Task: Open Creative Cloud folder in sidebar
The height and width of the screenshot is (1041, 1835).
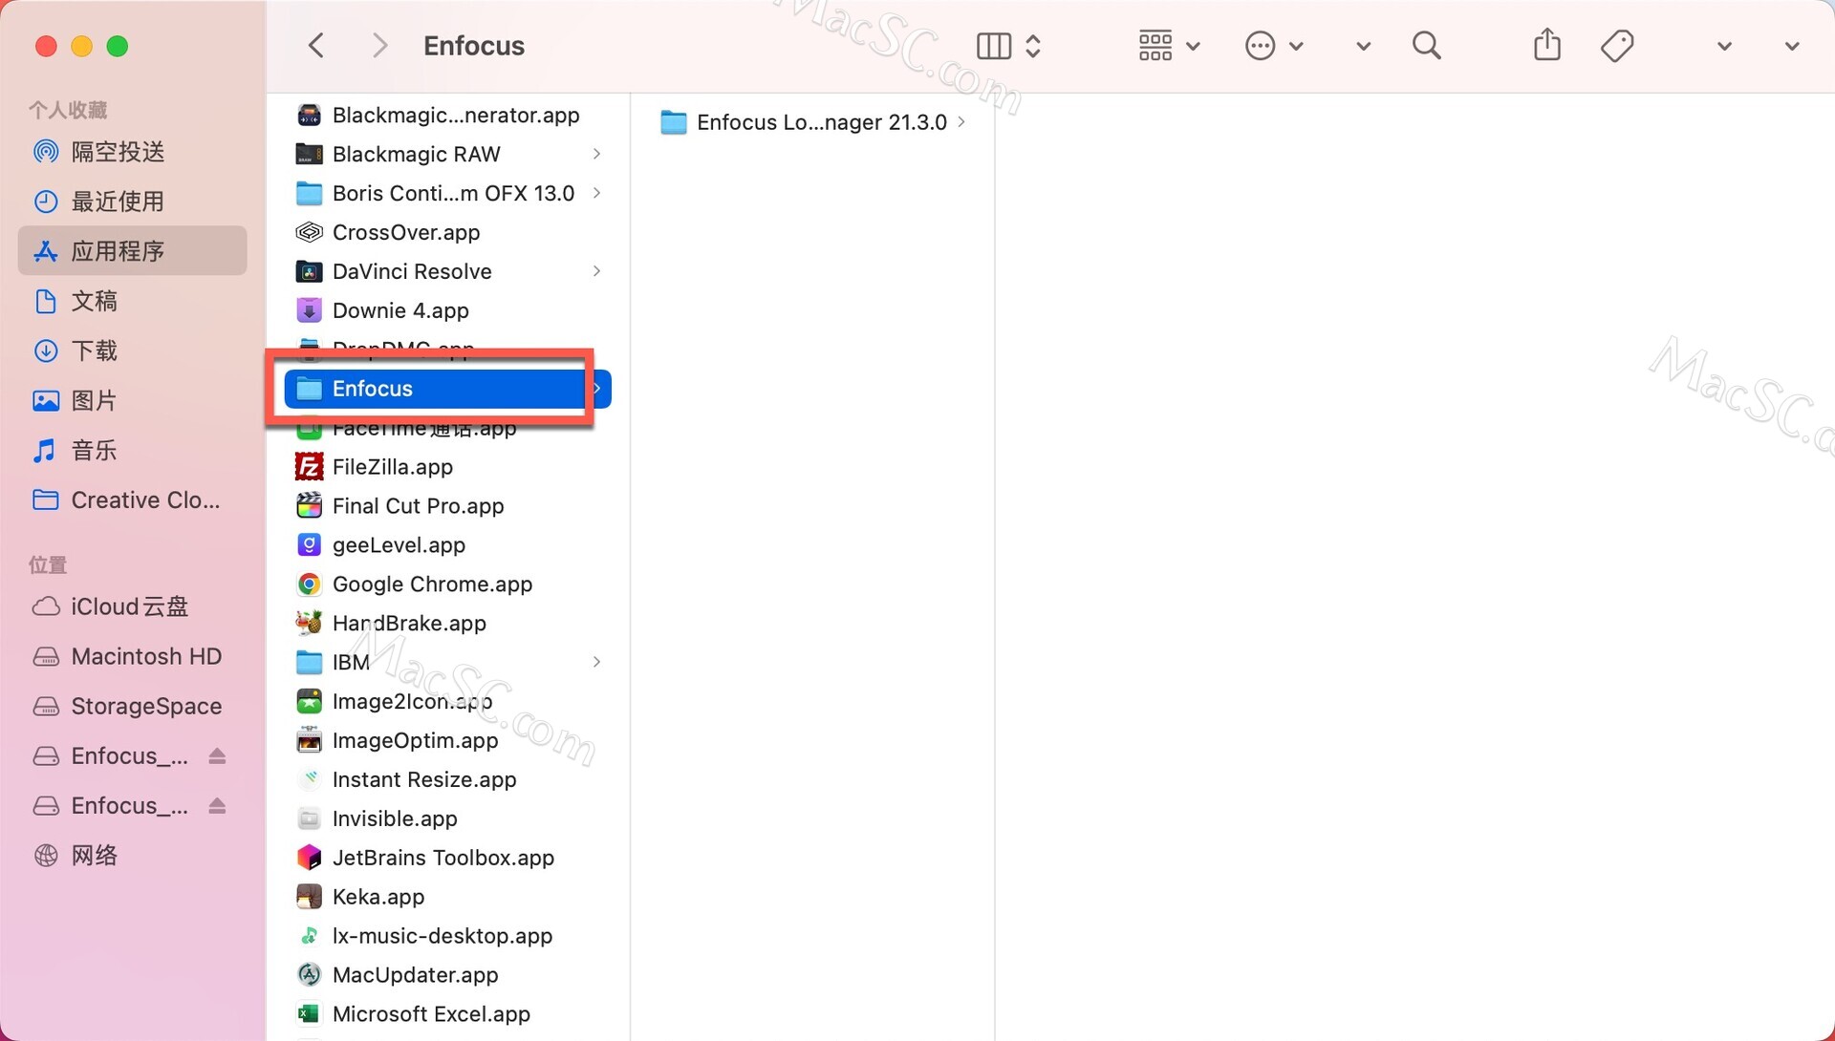Action: (132, 499)
